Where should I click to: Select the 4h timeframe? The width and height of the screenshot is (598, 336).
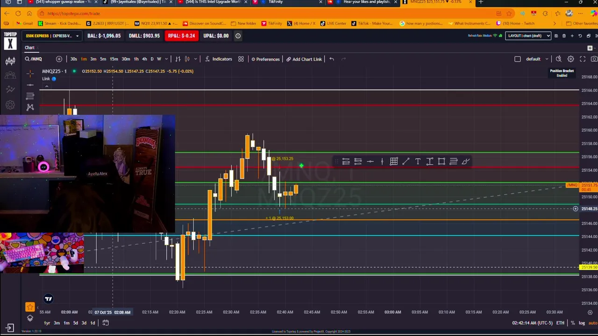[x=144, y=59]
